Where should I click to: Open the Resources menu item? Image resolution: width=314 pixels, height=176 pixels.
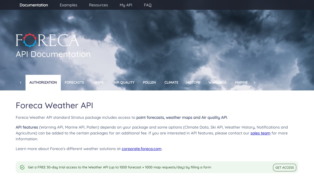click(98, 5)
